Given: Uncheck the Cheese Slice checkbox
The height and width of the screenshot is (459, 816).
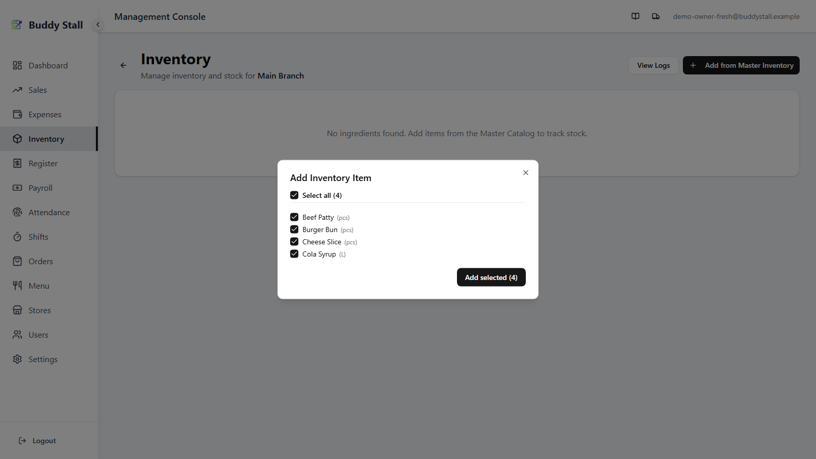Looking at the screenshot, I should point(294,241).
